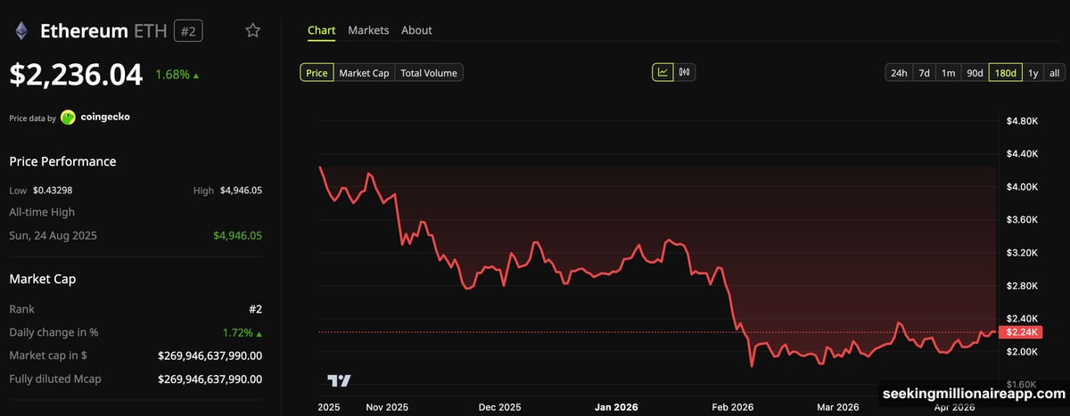
Task: Click the Nov 2025 time axis label
Action: coord(387,406)
